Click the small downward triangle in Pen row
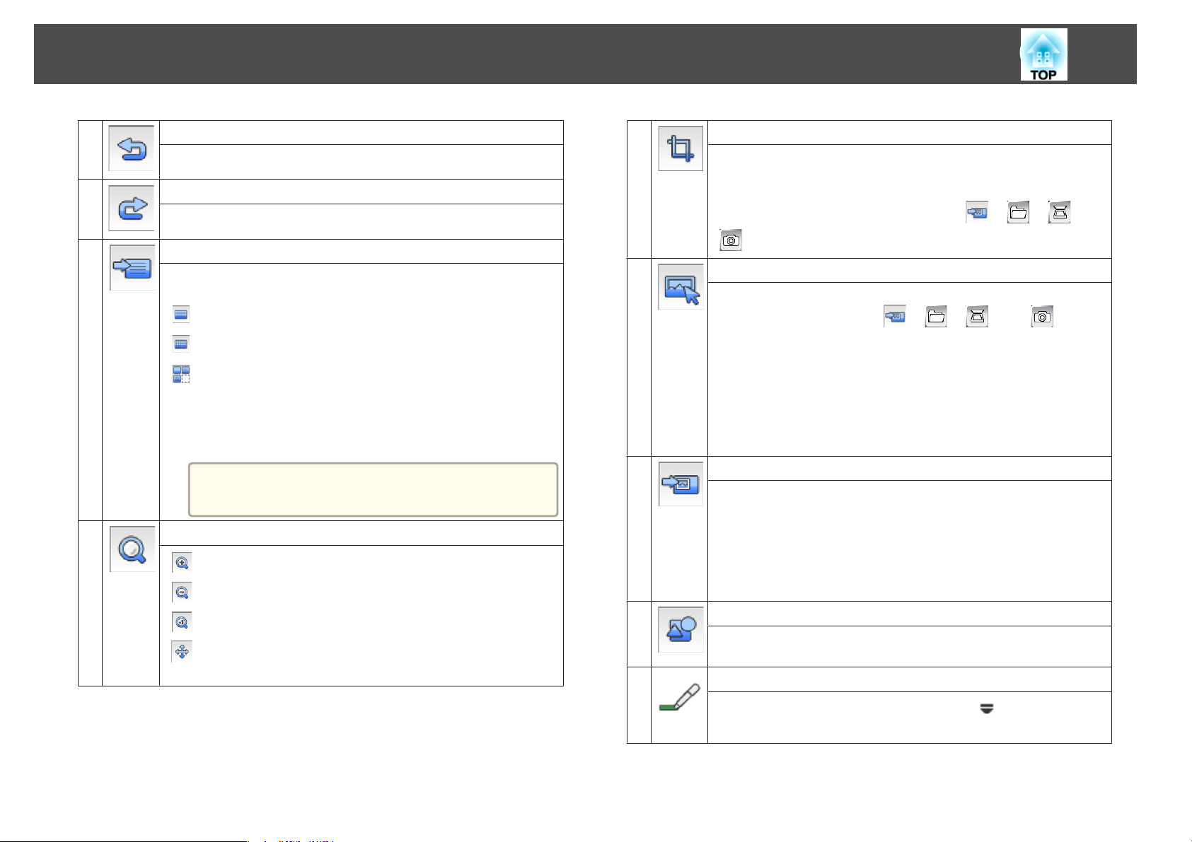This screenshot has height=842, width=1192. point(986,708)
